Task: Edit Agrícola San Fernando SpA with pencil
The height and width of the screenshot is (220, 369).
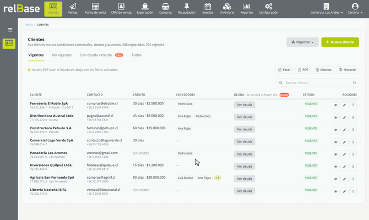Action: (x=344, y=179)
